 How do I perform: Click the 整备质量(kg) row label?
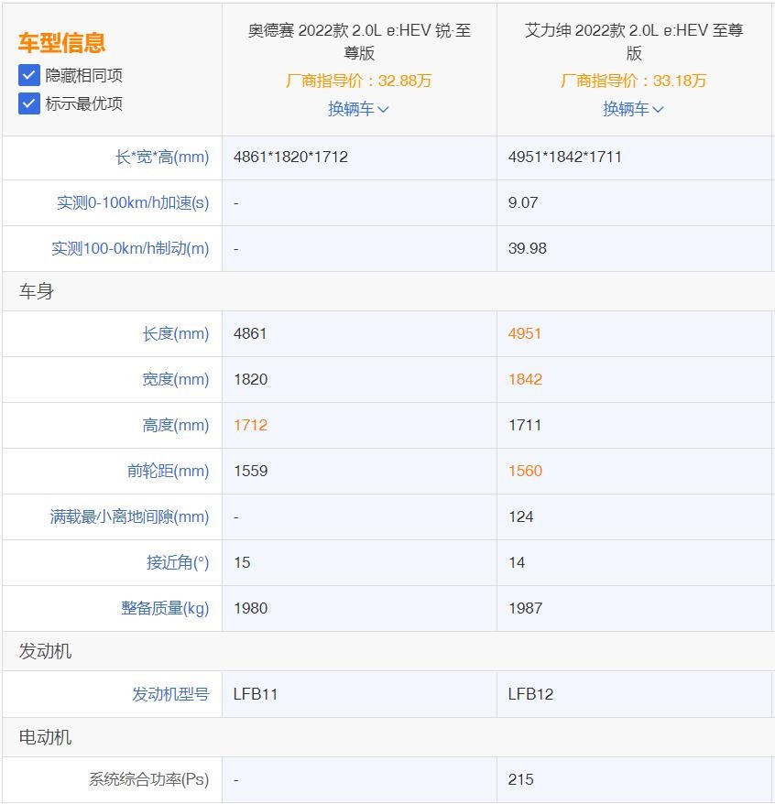pos(165,608)
